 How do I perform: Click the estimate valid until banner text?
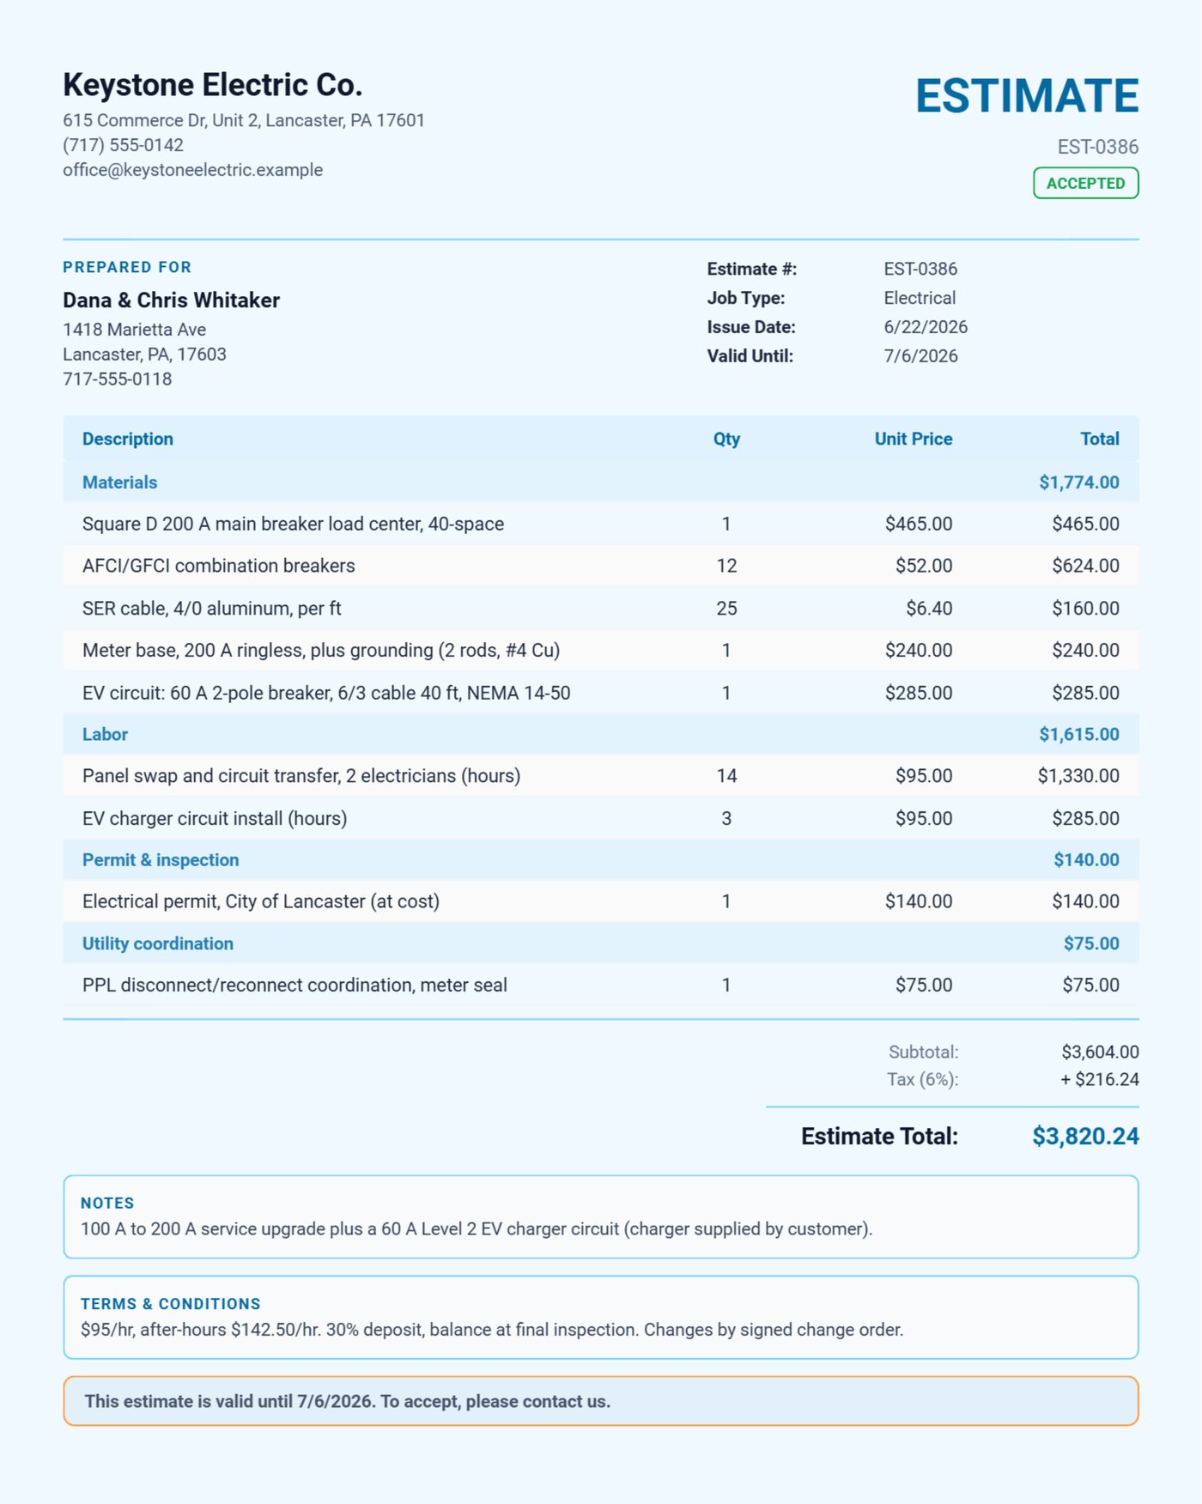[348, 1402]
